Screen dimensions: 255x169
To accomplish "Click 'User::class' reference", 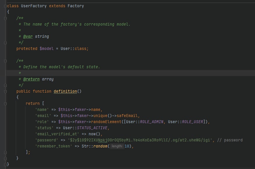I will [x=74, y=48].
